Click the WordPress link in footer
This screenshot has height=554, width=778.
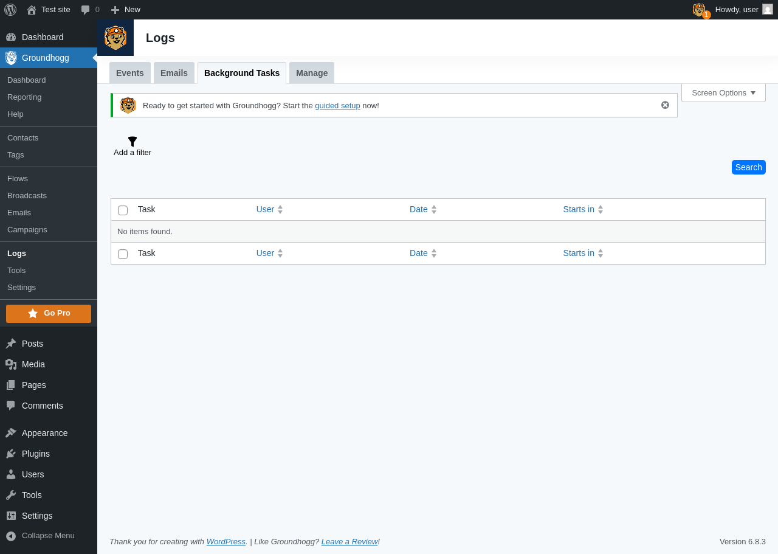point(226,541)
